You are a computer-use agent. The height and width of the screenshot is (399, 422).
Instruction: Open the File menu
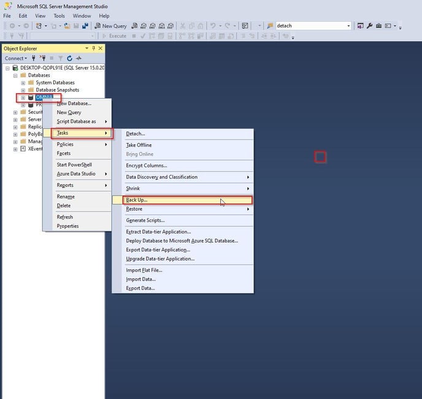pos(7,16)
